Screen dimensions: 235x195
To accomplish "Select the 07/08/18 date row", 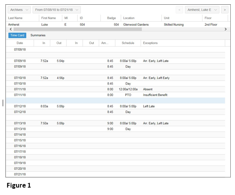I will (116, 50).
